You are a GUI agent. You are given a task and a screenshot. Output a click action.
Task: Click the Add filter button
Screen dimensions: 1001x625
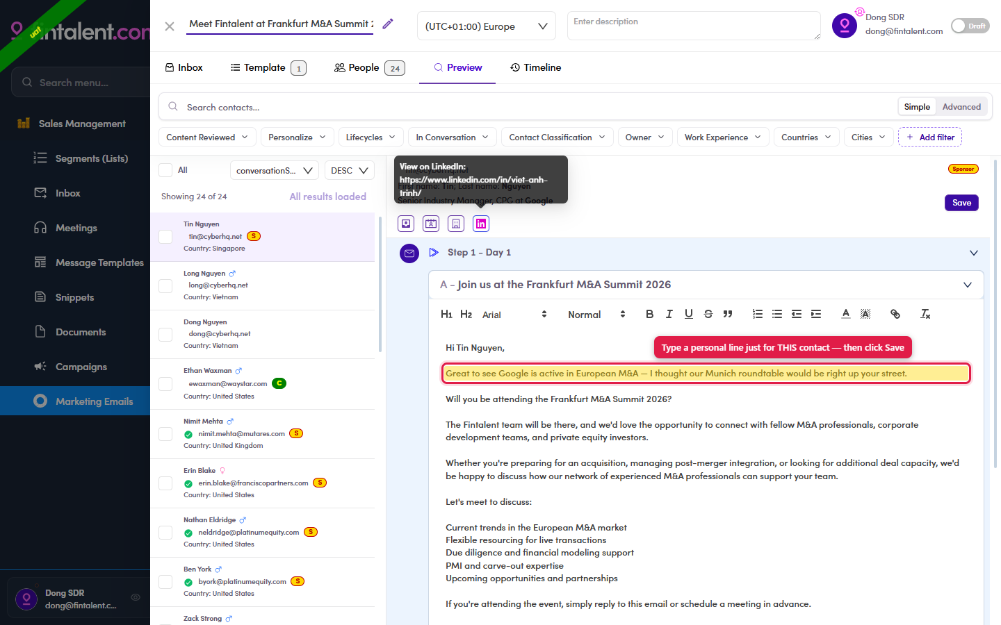click(930, 137)
